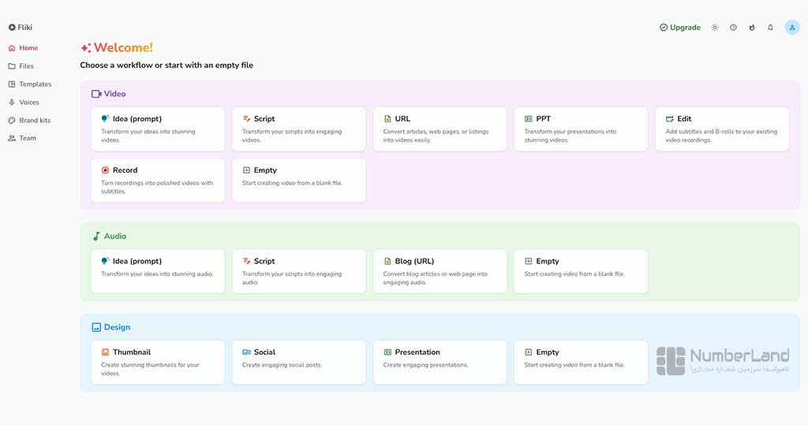Open the Team page
Screen dimensions: 808x425
click(27, 138)
